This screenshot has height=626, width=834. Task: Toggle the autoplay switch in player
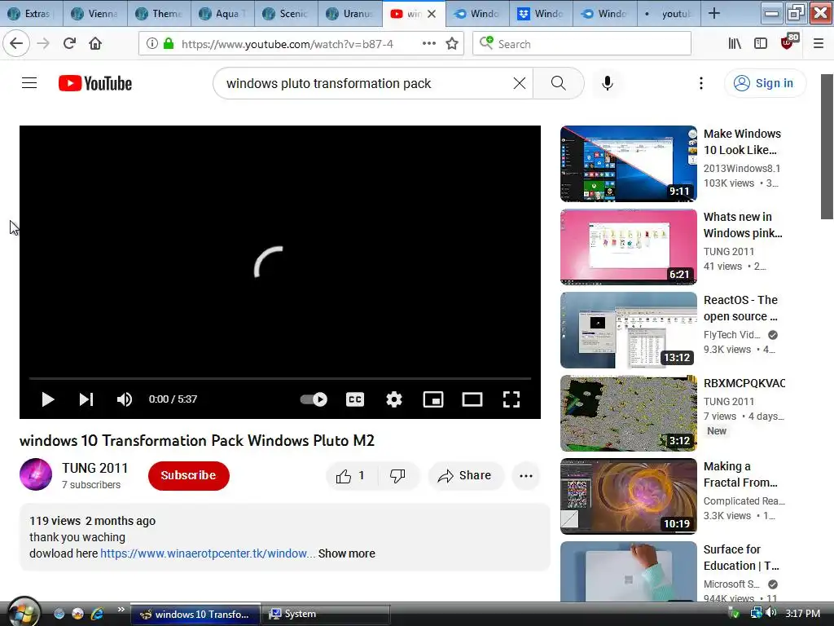click(x=314, y=399)
